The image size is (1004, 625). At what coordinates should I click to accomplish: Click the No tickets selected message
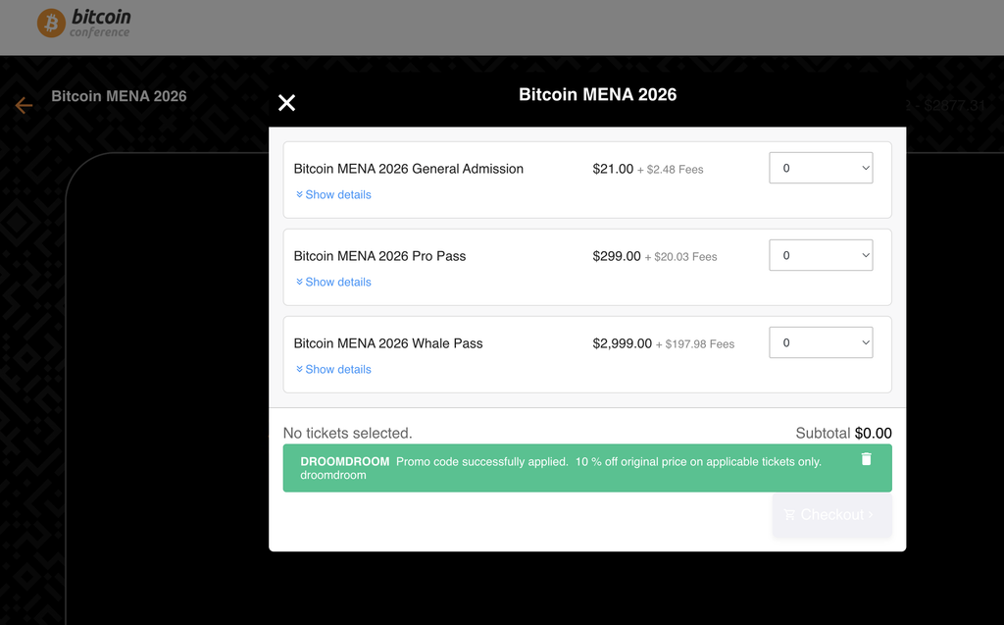tap(348, 433)
